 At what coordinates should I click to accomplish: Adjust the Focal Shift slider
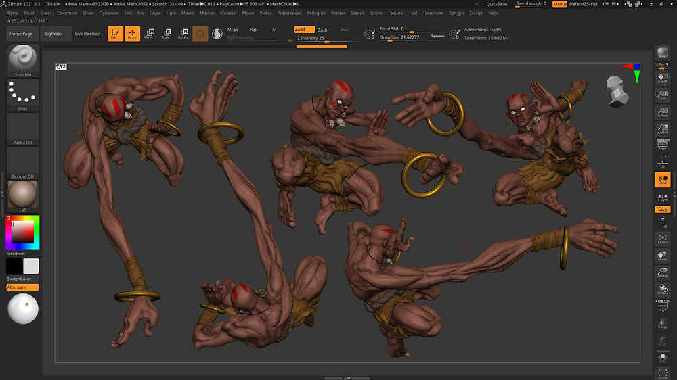[412, 29]
